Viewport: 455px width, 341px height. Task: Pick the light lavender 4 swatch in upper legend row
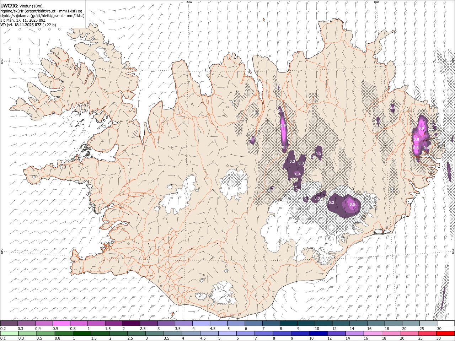coord(201,323)
